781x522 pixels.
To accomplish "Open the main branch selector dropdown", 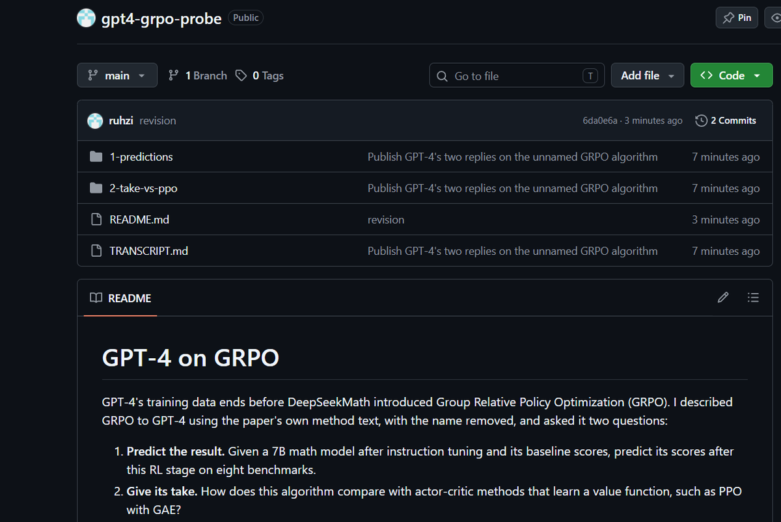I will pyautogui.click(x=117, y=75).
